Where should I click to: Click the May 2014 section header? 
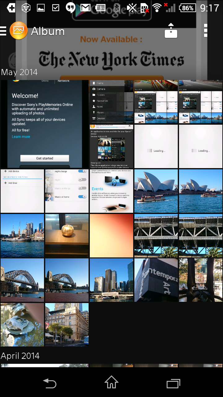coord(19,72)
